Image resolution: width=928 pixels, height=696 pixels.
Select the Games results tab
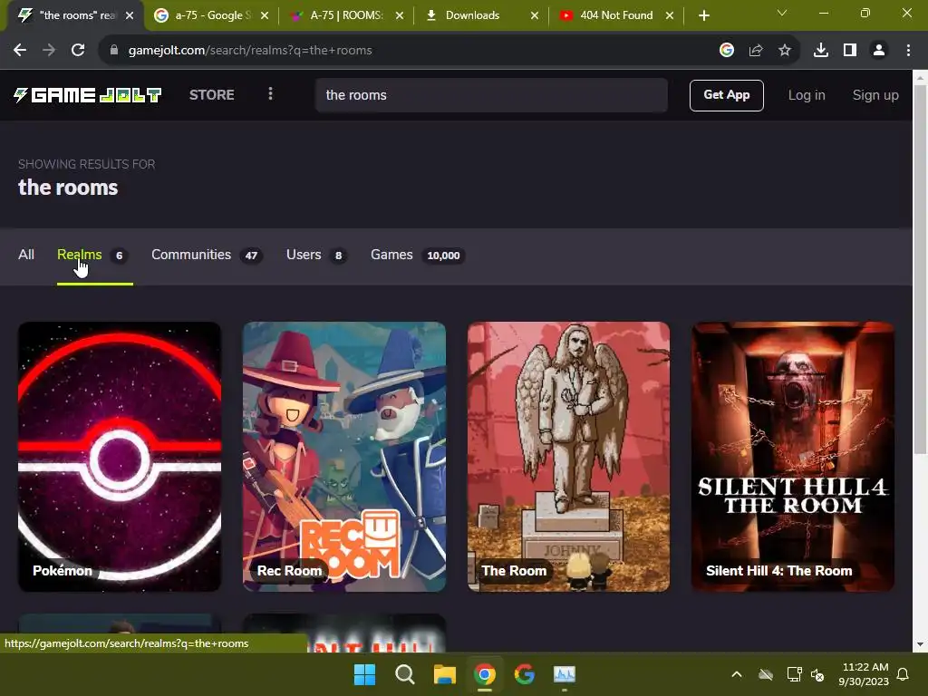point(418,255)
